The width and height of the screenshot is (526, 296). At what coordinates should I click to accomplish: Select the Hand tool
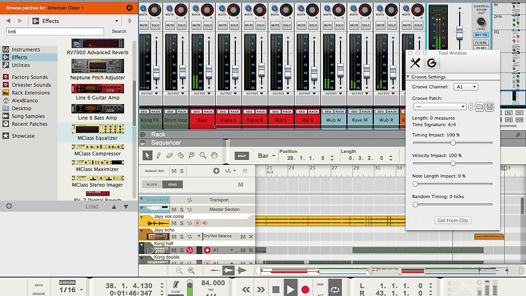point(214,155)
